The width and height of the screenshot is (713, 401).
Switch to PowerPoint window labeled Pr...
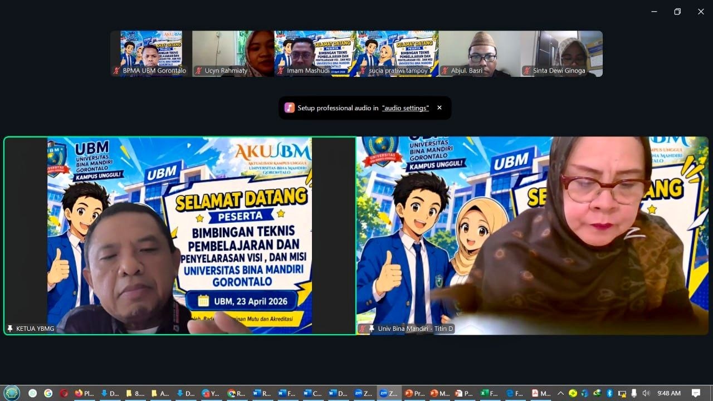tap(414, 393)
